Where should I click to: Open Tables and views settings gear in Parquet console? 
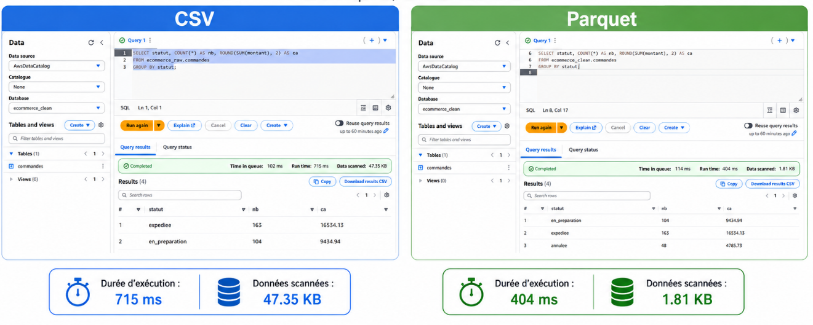pyautogui.click(x=507, y=126)
